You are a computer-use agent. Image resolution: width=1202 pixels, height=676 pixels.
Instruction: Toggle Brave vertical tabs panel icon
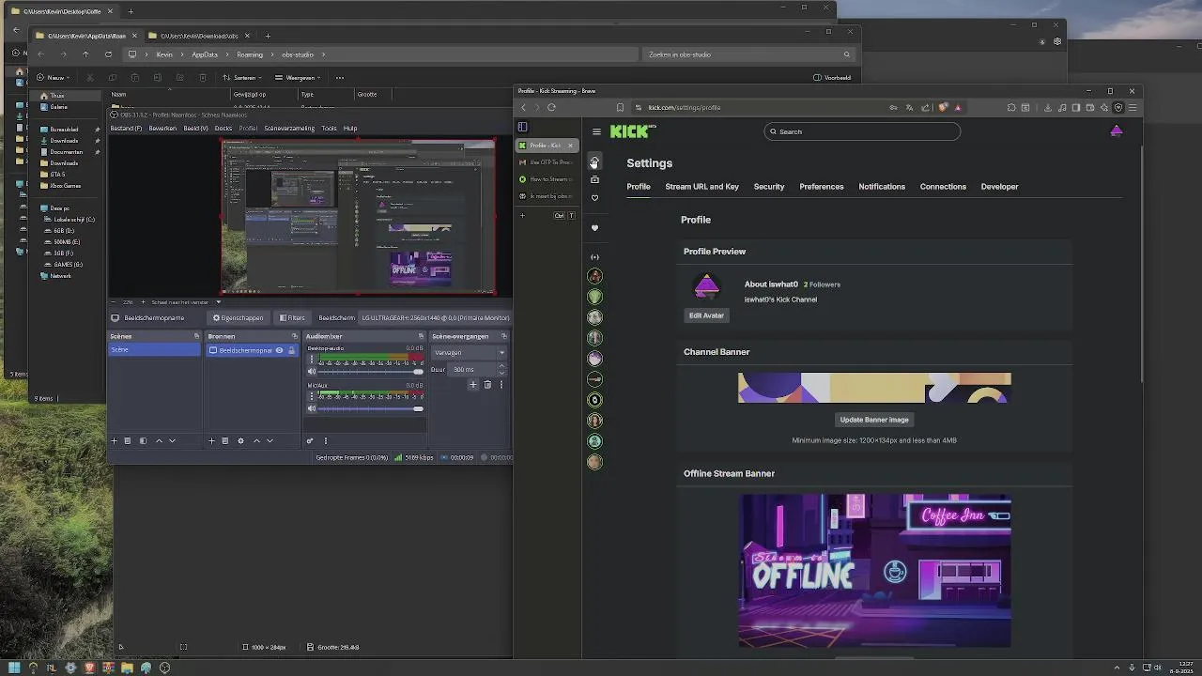(x=523, y=127)
